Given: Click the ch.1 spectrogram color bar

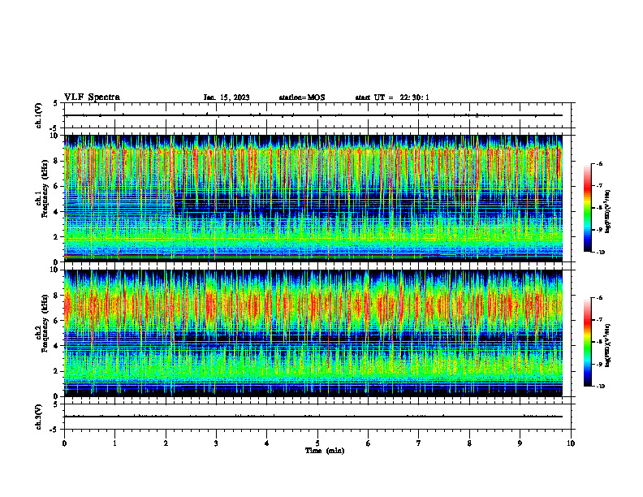Looking at the screenshot, I should tap(587, 208).
